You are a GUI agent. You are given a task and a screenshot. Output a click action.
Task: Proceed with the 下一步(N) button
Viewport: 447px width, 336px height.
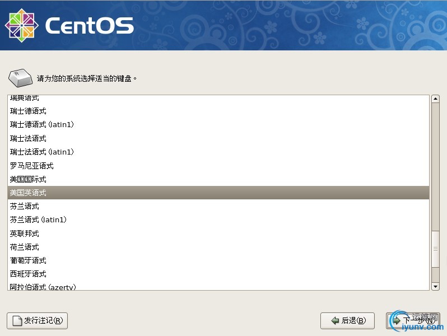click(413, 321)
